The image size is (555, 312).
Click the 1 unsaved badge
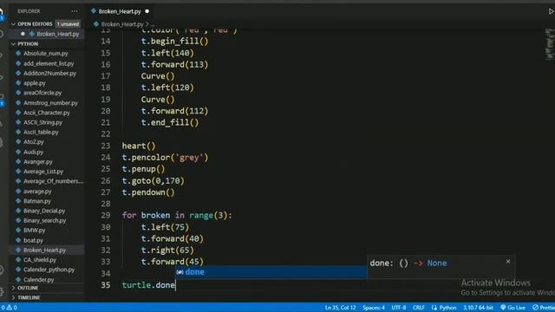point(68,24)
